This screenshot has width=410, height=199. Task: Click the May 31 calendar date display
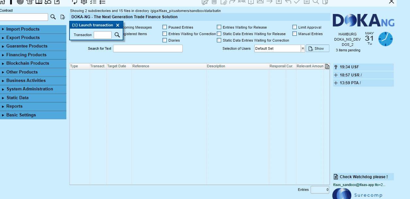[369, 38]
